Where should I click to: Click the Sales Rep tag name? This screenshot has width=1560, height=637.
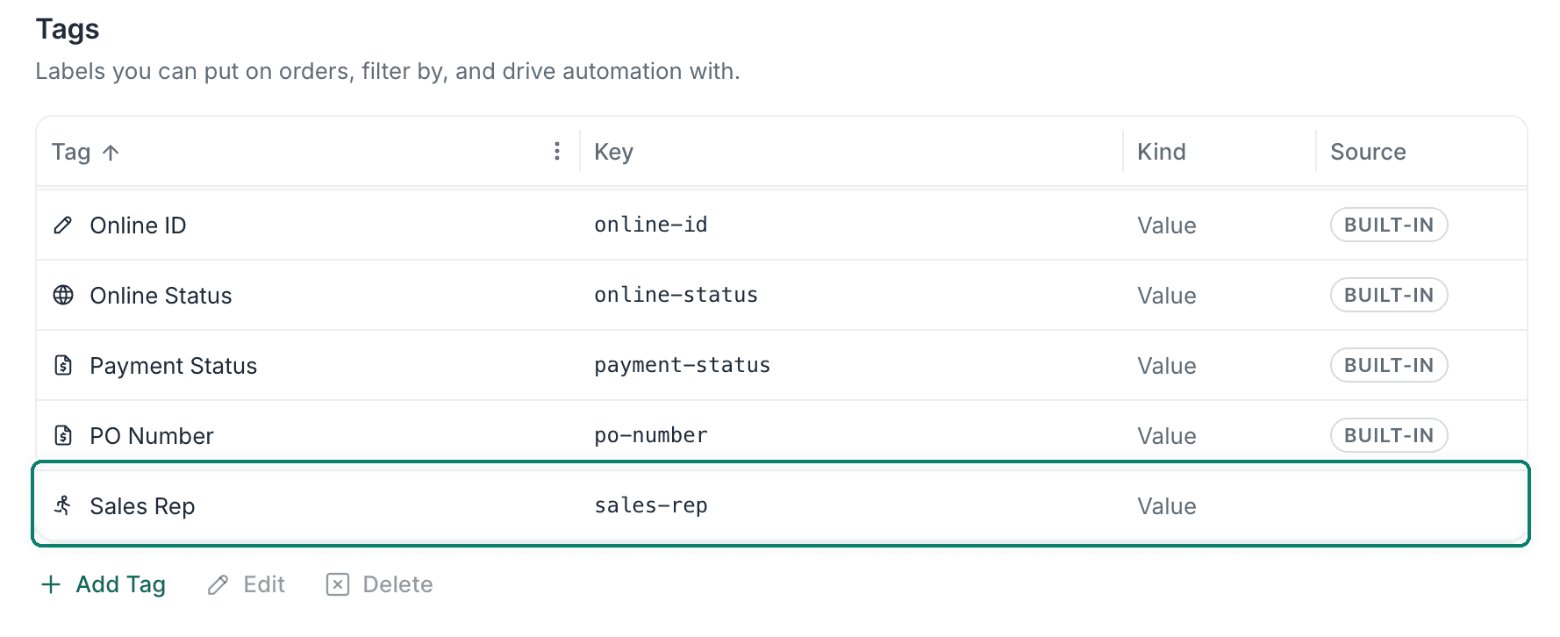[142, 506]
